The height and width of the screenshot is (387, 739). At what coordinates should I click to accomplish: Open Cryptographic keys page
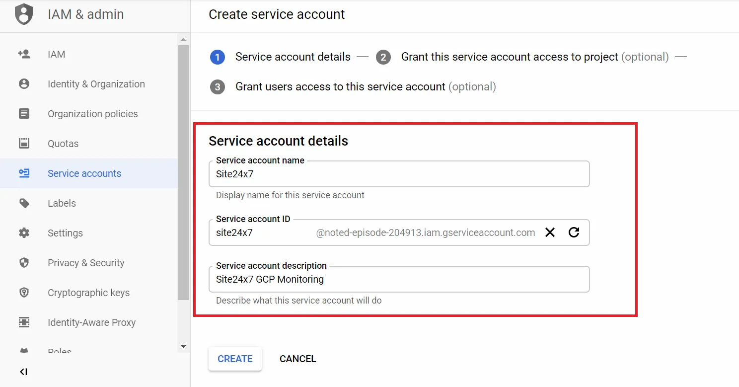(89, 293)
